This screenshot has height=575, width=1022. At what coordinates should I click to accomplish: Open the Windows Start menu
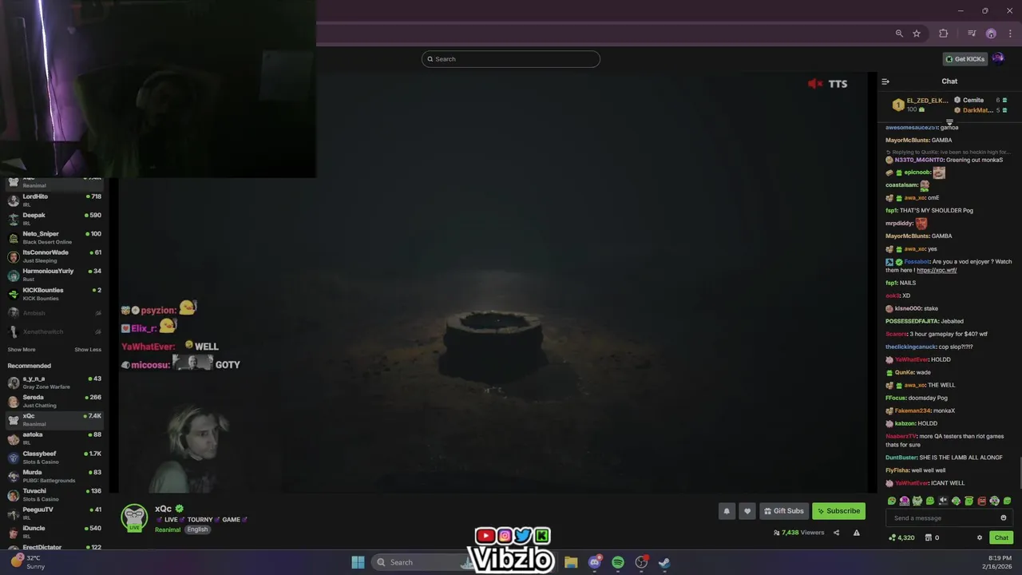pos(358,562)
